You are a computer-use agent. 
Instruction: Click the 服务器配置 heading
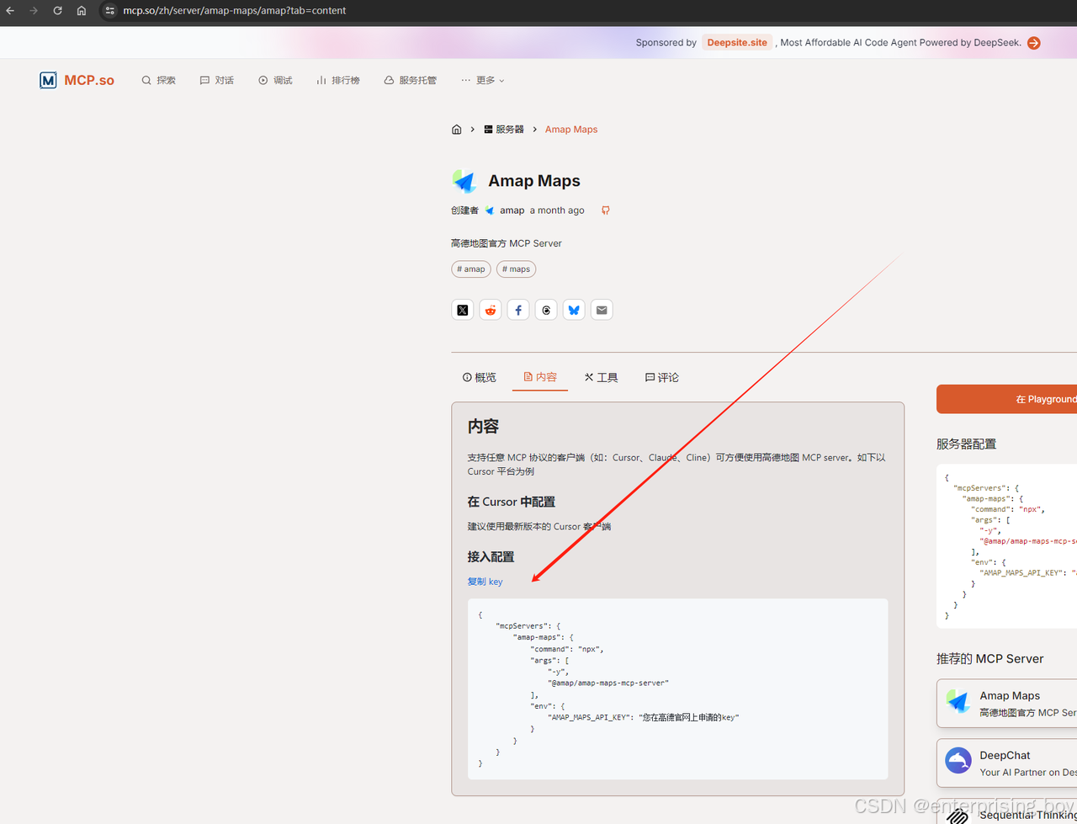coord(967,444)
